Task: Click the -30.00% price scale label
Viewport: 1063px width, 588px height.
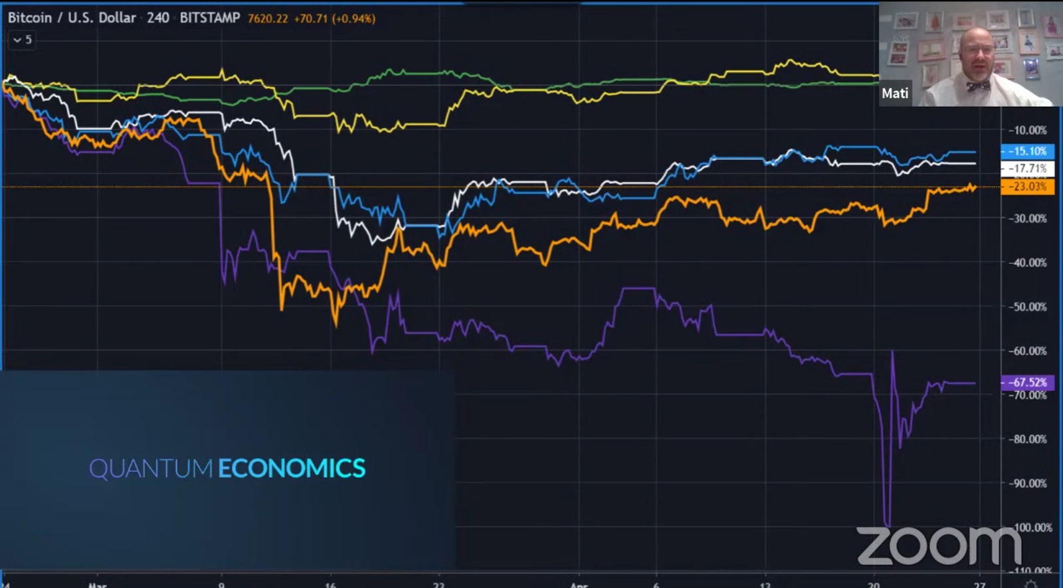Action: click(x=1027, y=218)
